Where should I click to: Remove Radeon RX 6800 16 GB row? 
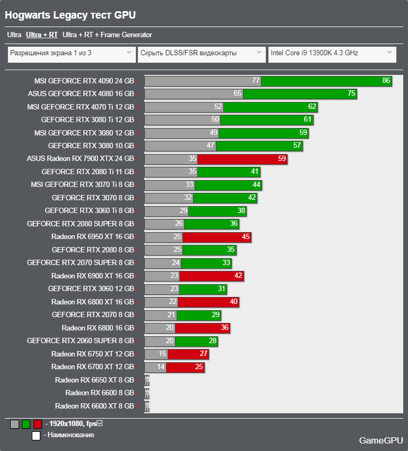[x=138, y=328]
